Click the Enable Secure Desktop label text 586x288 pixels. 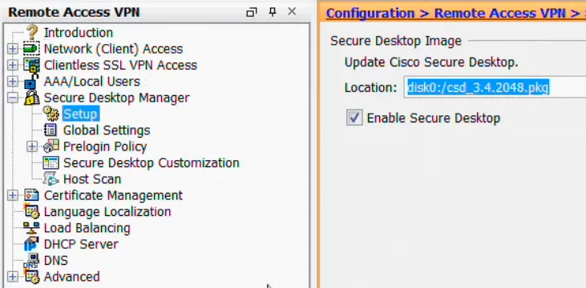point(434,118)
